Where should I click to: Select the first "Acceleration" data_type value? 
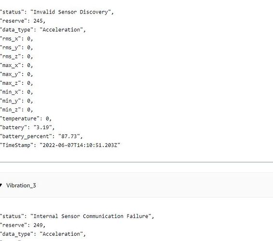[61, 30]
